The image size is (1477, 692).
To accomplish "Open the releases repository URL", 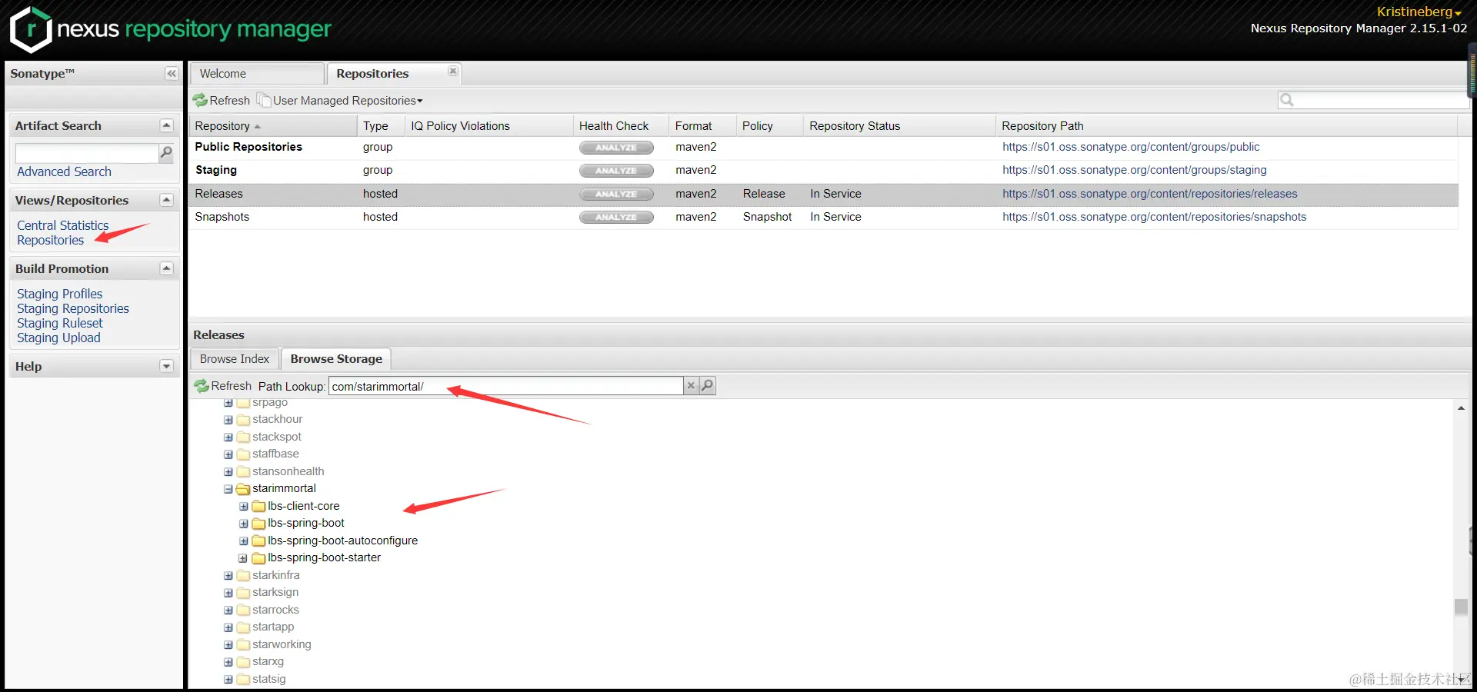I will click(x=1150, y=194).
